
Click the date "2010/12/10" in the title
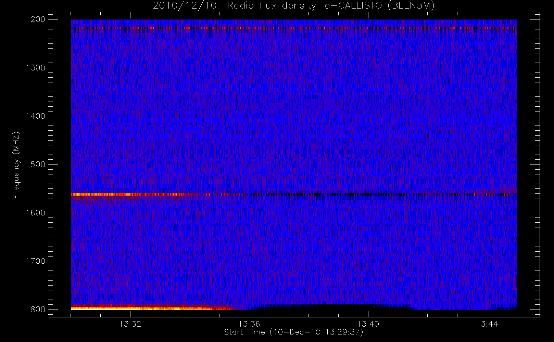[x=185, y=6]
